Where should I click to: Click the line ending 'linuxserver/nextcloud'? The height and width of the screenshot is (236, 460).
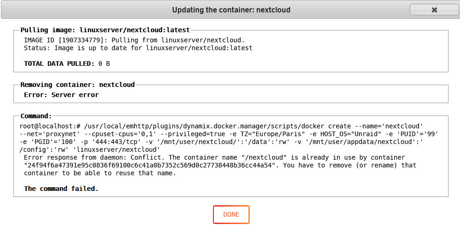point(90,150)
